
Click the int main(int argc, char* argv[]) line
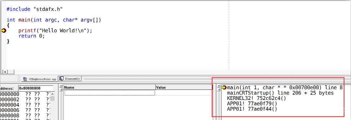point(54,20)
